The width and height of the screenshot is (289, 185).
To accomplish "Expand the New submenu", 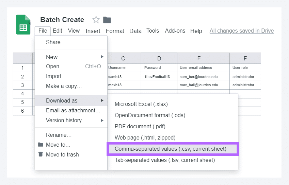I will tap(71, 57).
